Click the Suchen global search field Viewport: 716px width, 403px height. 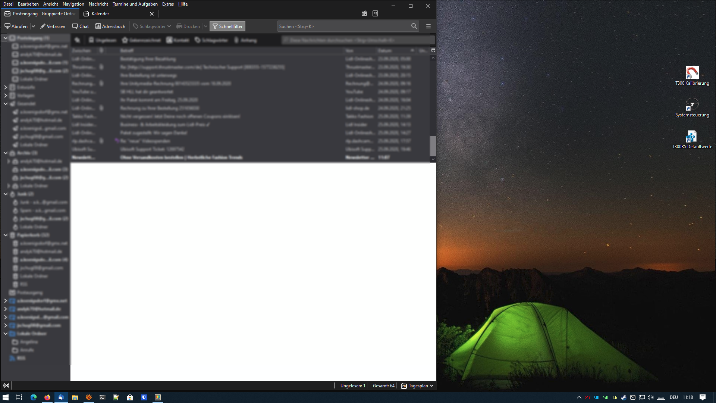pos(343,26)
